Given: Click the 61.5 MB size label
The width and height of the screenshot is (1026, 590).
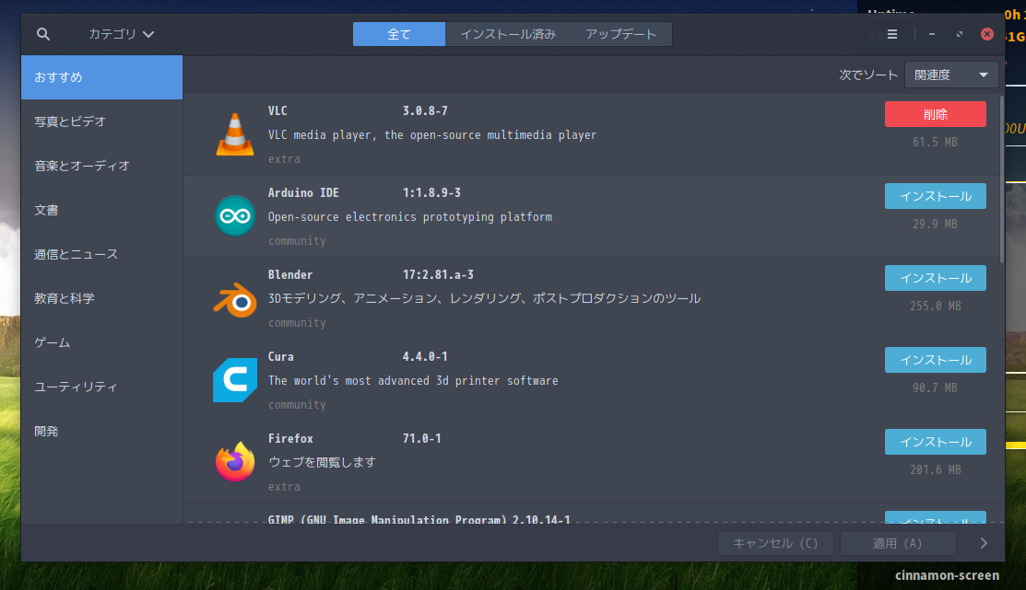Looking at the screenshot, I should point(935,142).
